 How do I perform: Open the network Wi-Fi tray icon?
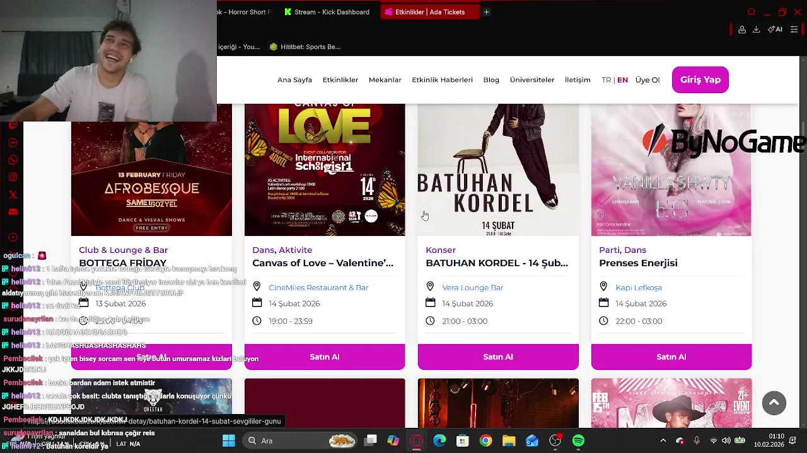coord(713,441)
